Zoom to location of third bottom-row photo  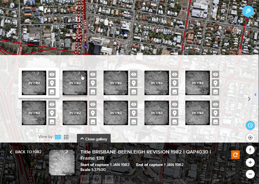[x=134, y=113]
